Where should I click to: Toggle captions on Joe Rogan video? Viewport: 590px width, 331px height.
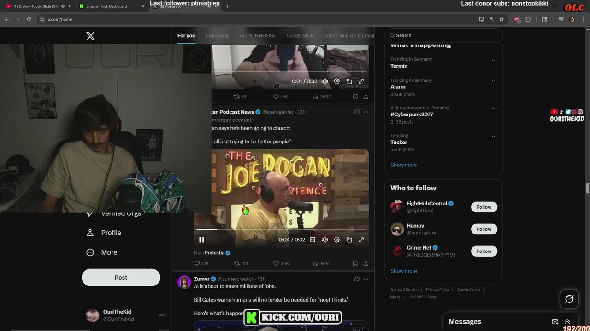pyautogui.click(x=313, y=240)
